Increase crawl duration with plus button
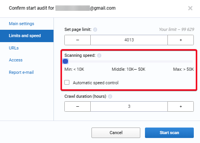Screen dimensions: 200x143 [x=181, y=106]
